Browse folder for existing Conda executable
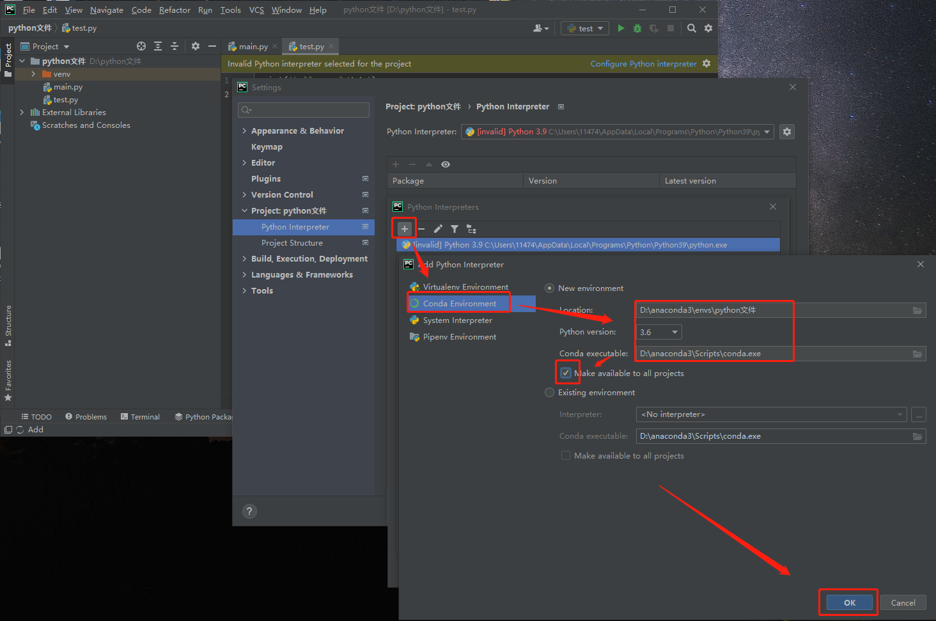 click(917, 436)
